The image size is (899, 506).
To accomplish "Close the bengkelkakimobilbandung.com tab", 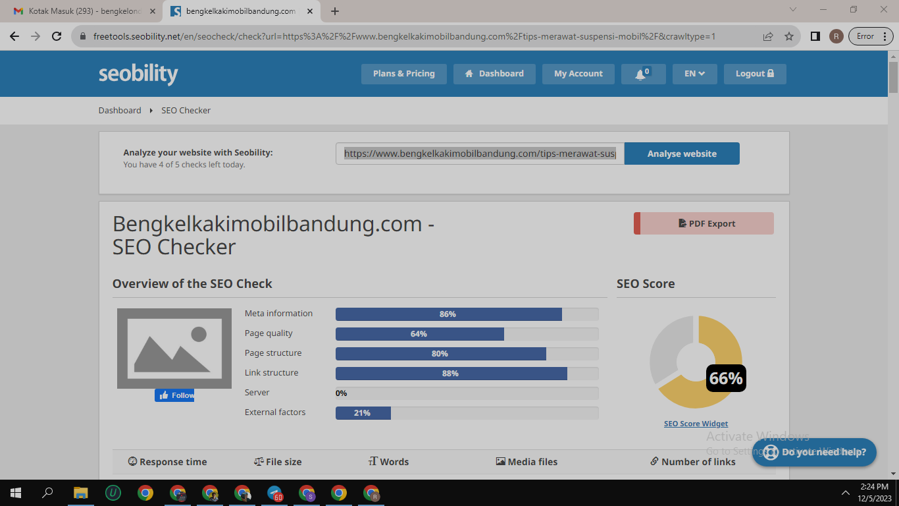I will 310,11.
